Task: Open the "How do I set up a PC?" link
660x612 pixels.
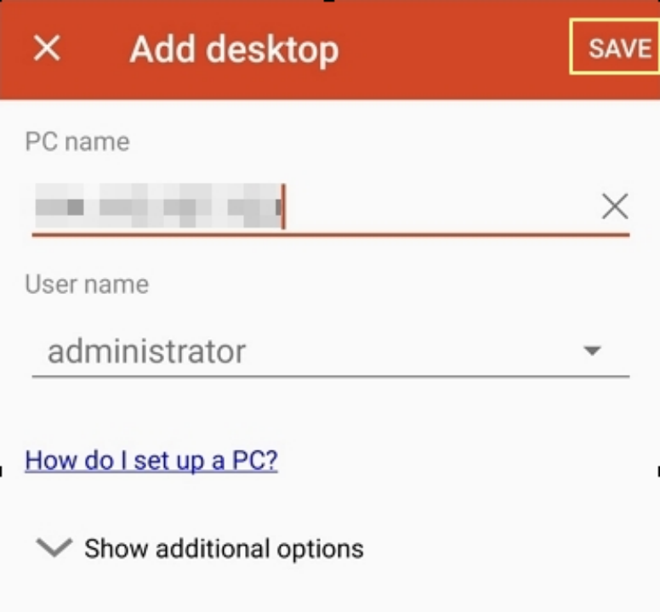Action: tap(151, 461)
